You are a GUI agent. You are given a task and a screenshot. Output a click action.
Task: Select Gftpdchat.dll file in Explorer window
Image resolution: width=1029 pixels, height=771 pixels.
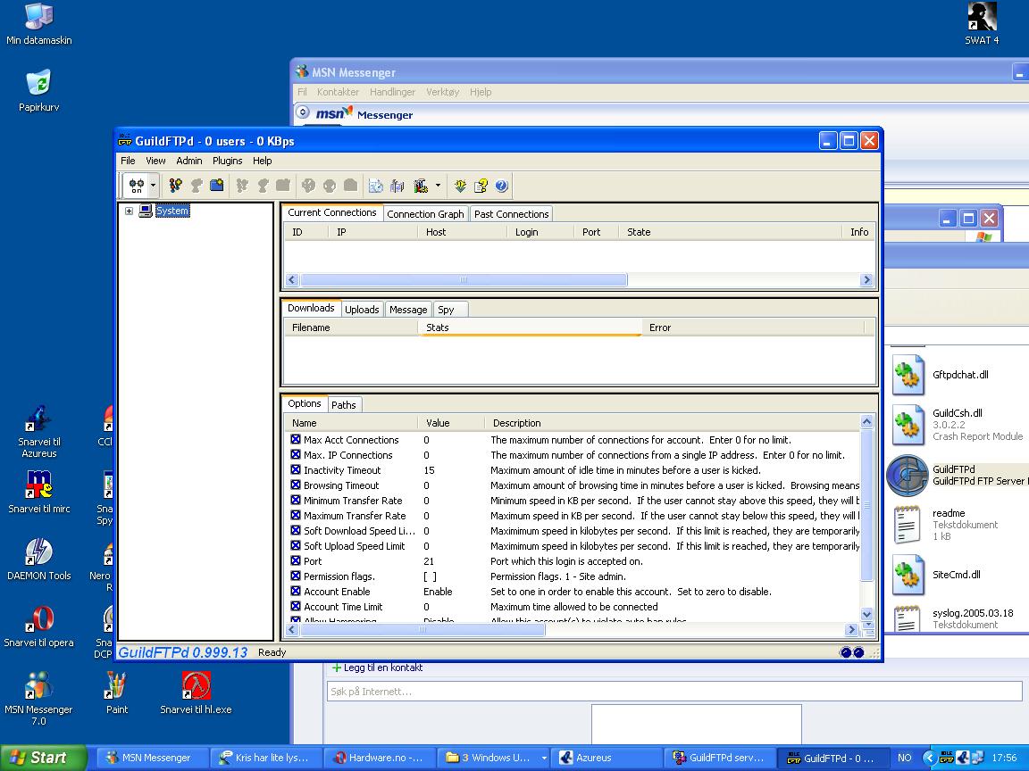[940, 375]
